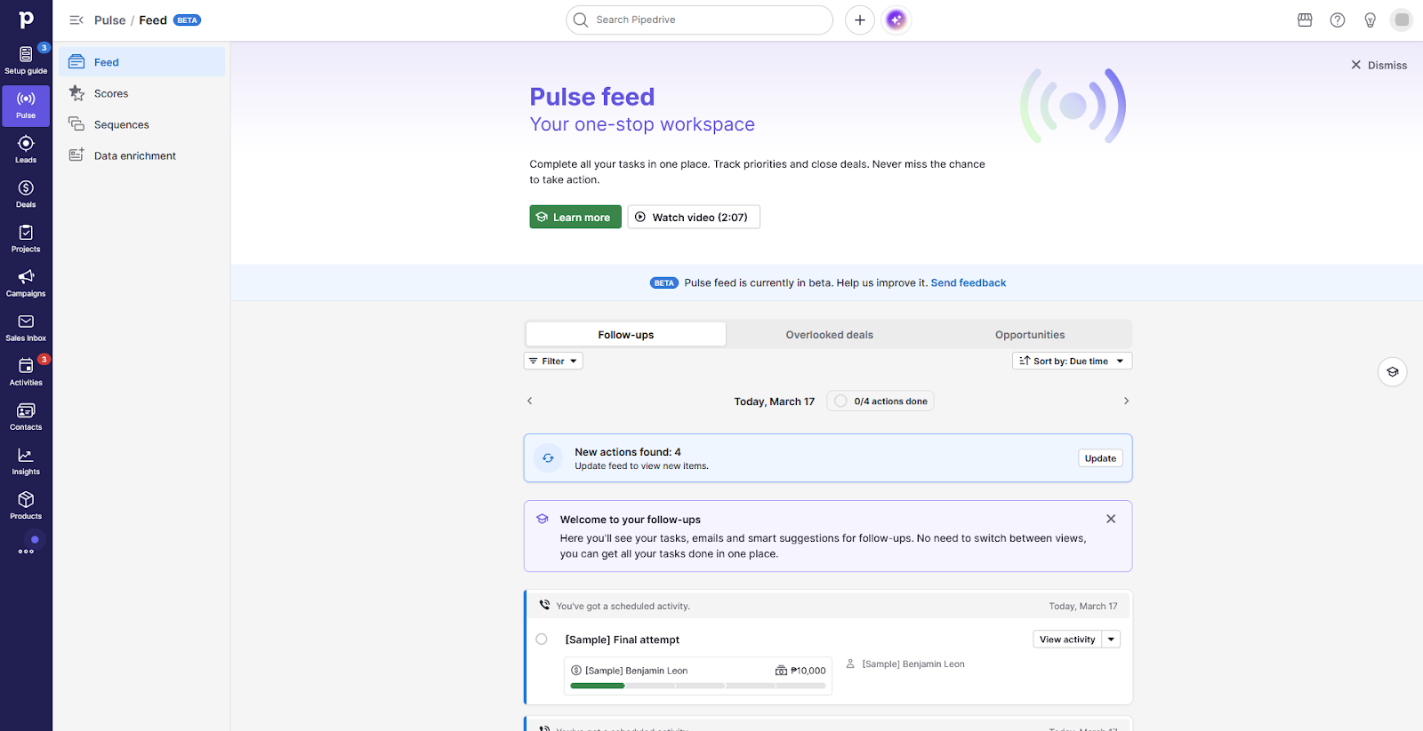Switch to the Opportunities tab
The image size is (1423, 731).
coord(1030,335)
